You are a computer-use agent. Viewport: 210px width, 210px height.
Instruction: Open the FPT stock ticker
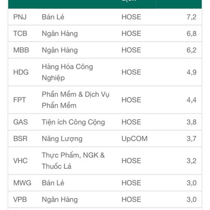pyautogui.click(x=20, y=100)
